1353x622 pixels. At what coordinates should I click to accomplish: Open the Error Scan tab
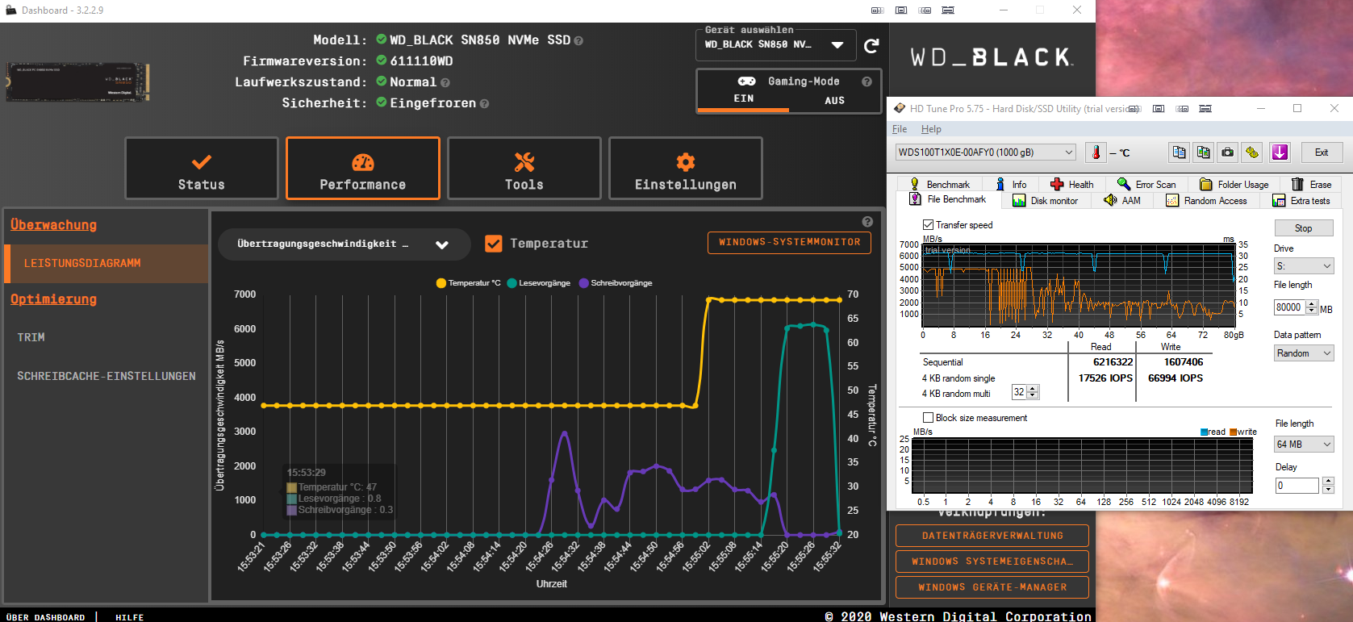click(1146, 184)
